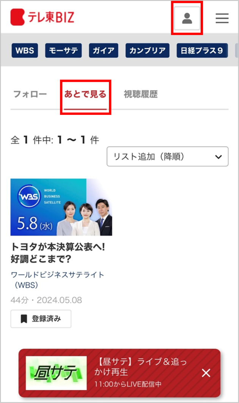Click the bookmark icon in 登録済み button

click(x=24, y=319)
